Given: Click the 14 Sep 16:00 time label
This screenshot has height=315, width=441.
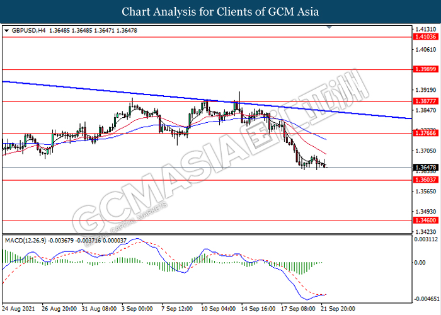Looking at the screenshot, I should click(258, 309).
